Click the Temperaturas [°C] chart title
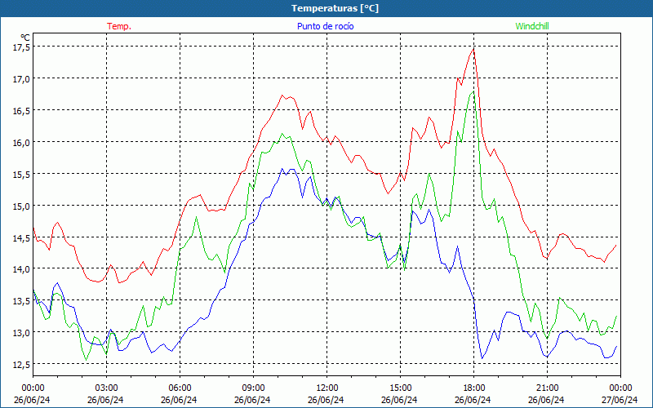 335,8
